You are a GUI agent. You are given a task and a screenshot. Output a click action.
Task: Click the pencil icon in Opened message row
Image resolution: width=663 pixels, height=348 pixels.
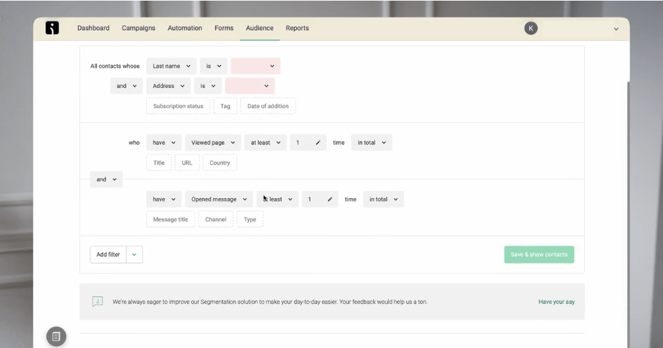(330, 199)
